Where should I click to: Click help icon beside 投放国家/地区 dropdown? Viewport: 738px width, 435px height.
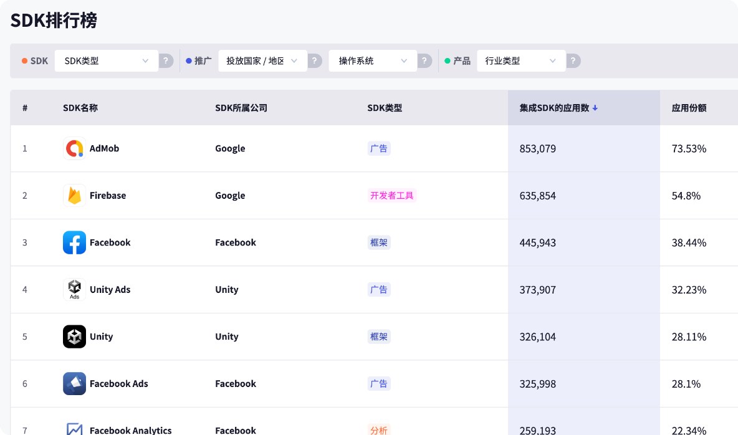pos(315,60)
